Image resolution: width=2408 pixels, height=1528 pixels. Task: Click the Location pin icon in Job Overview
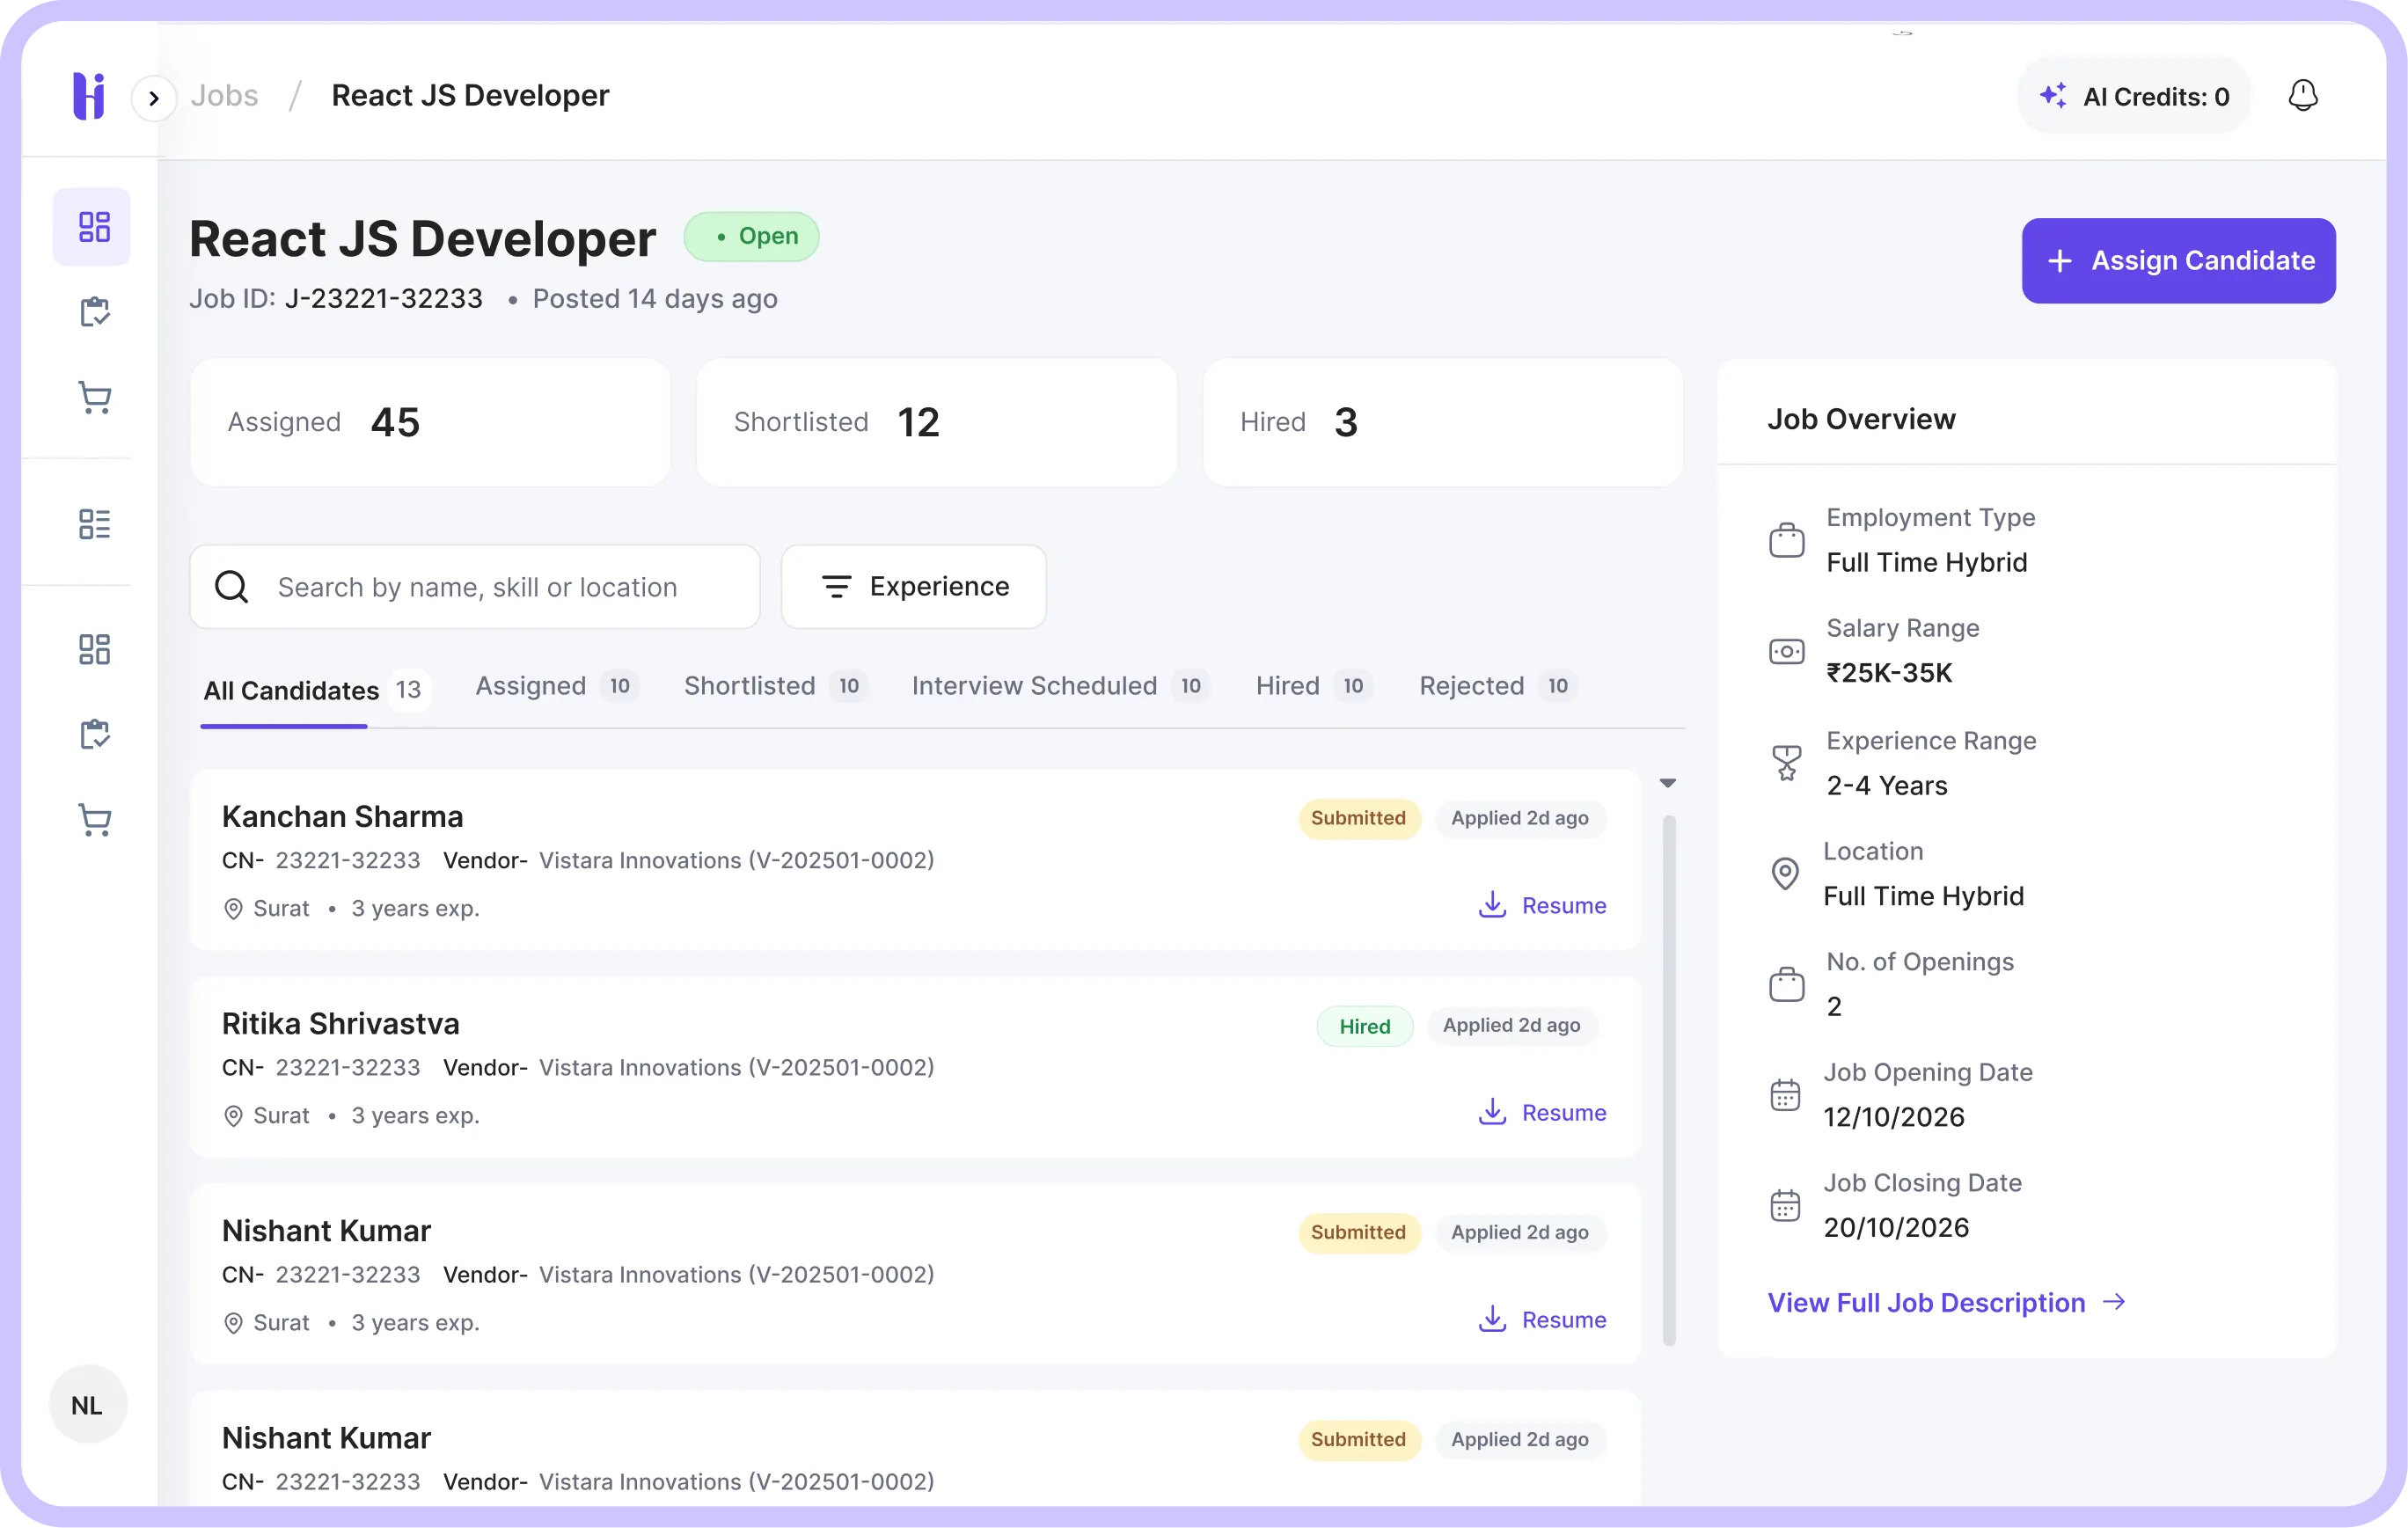(1785, 874)
